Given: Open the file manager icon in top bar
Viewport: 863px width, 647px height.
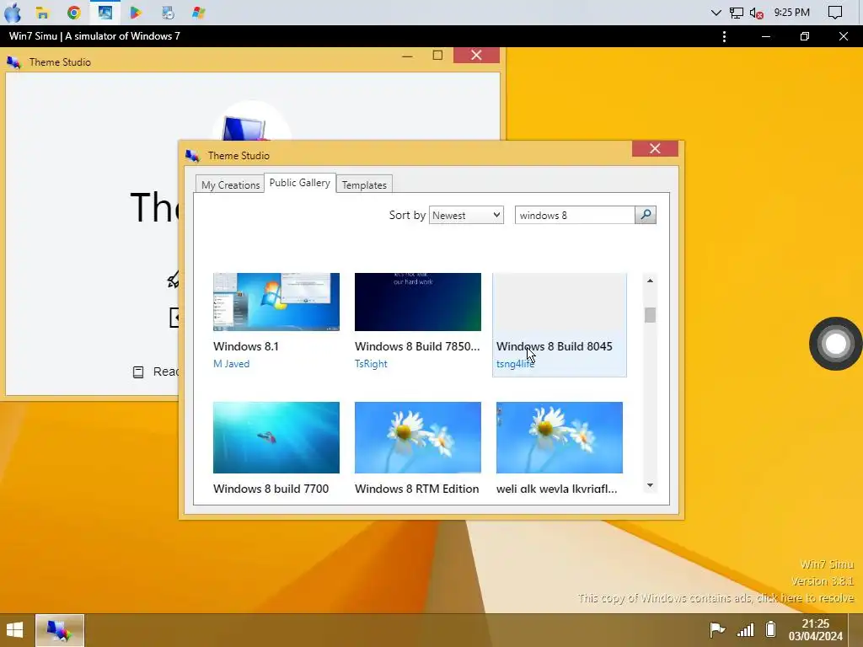Looking at the screenshot, I should coord(42,13).
